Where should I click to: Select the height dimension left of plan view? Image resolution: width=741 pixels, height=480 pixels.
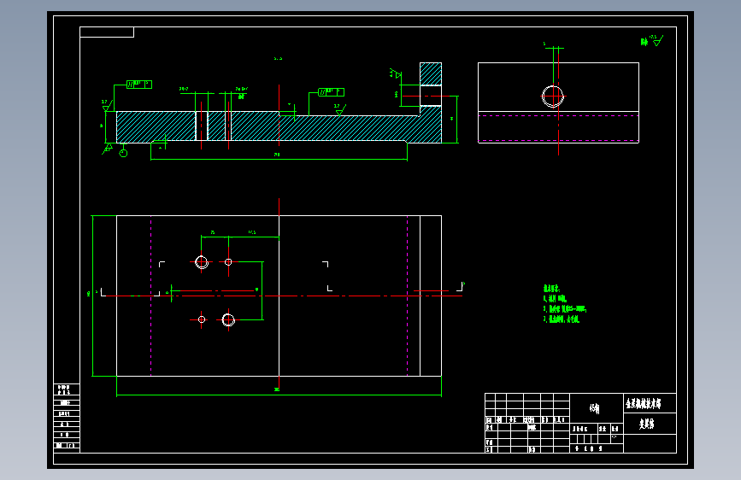(x=91, y=296)
